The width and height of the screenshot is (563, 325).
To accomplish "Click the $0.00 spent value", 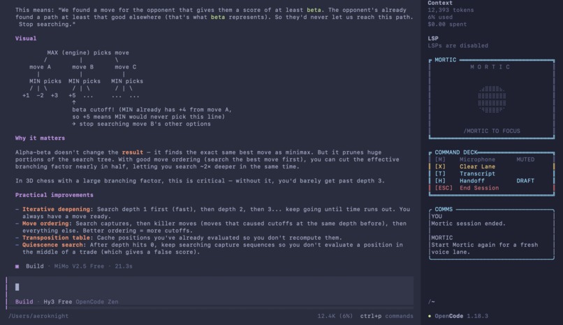I will pyautogui.click(x=447, y=24).
